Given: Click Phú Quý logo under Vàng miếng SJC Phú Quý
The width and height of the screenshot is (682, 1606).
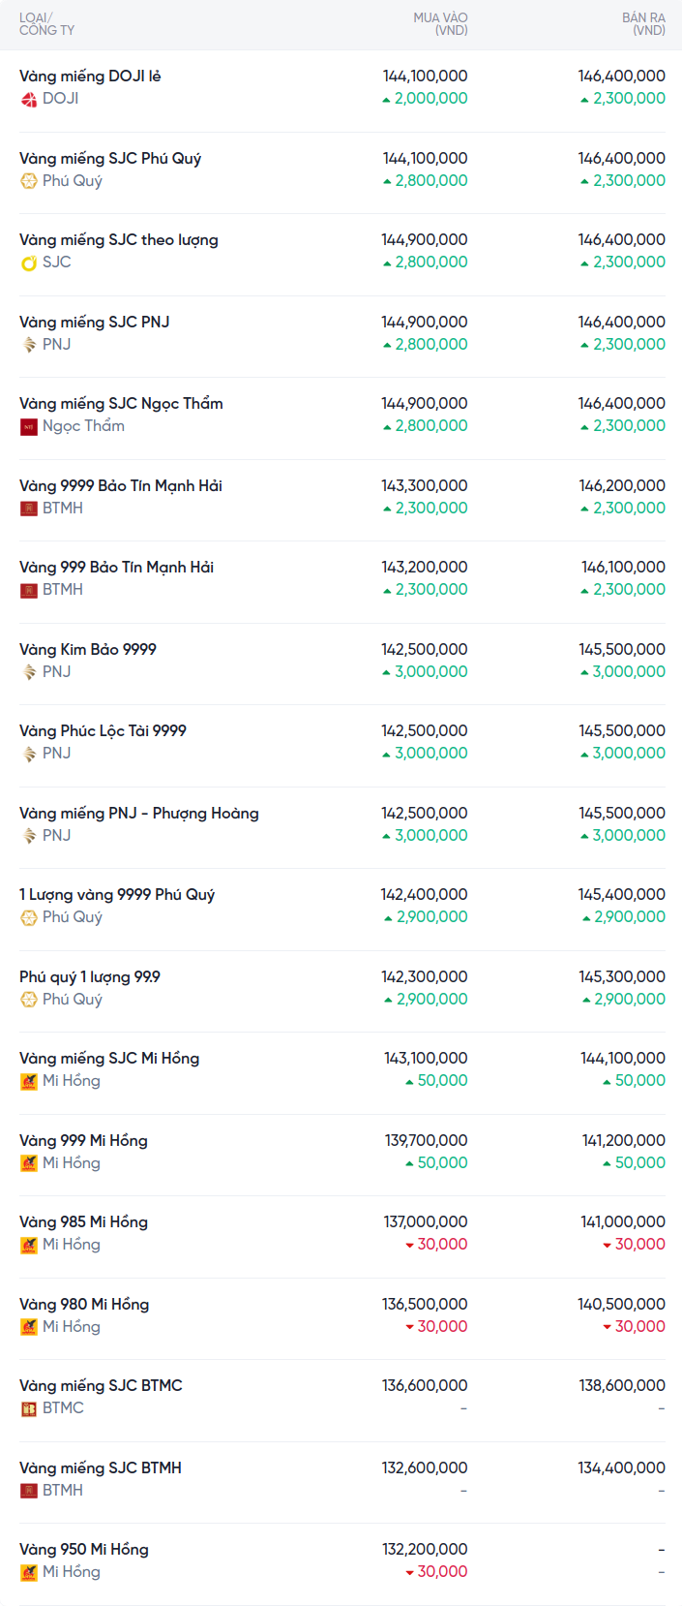Looking at the screenshot, I should coord(29,181).
